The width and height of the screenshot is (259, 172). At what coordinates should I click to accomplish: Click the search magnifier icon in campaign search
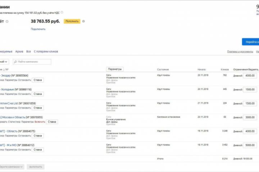pos(15,62)
